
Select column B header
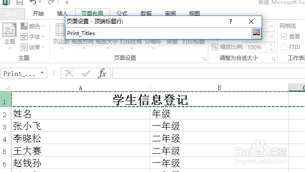click(x=220, y=88)
